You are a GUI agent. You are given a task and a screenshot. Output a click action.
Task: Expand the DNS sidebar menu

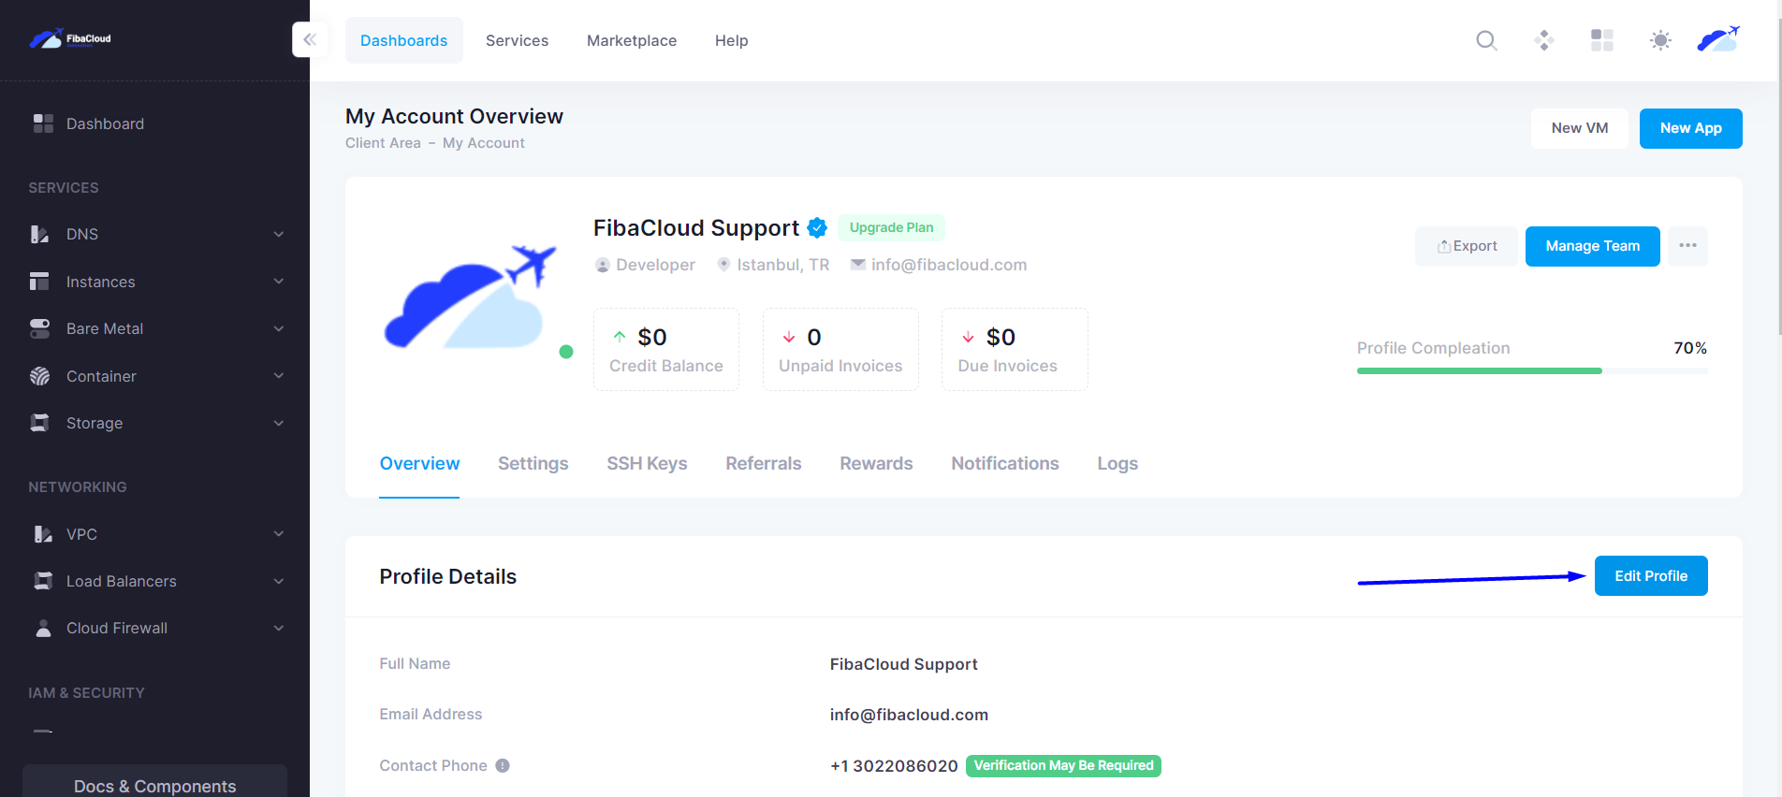tap(154, 234)
